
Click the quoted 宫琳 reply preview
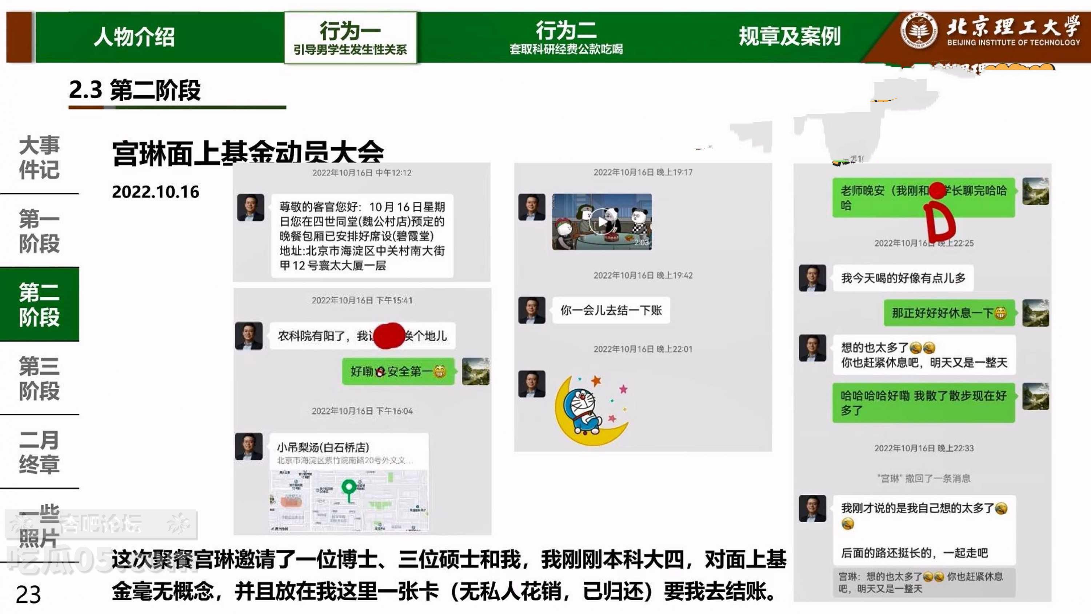click(924, 582)
